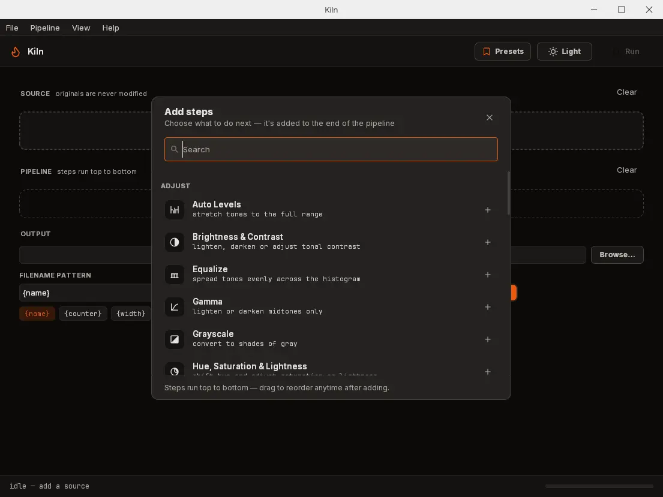Select Hue, Saturation & Lightness step title
The width and height of the screenshot is (663, 497).
click(x=250, y=366)
